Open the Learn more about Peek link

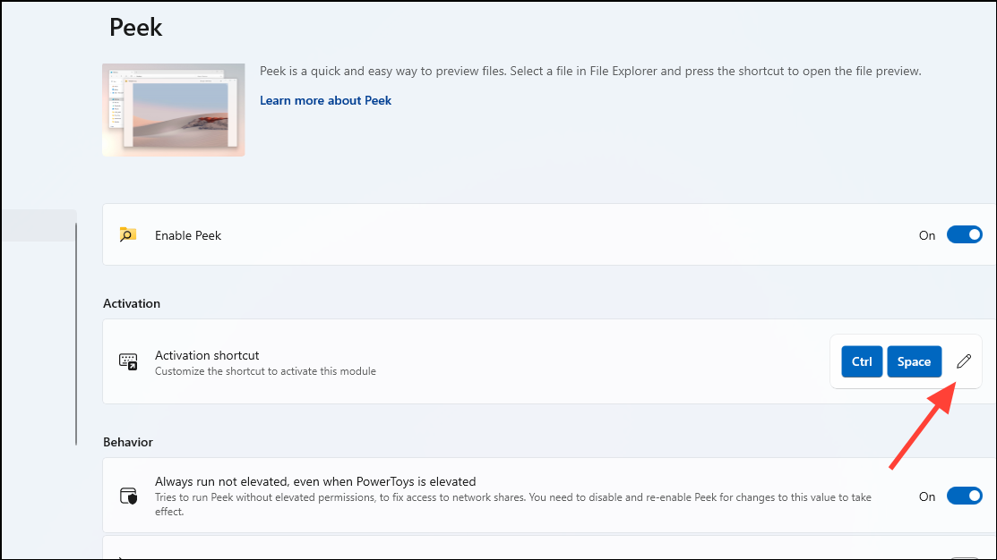tap(325, 100)
